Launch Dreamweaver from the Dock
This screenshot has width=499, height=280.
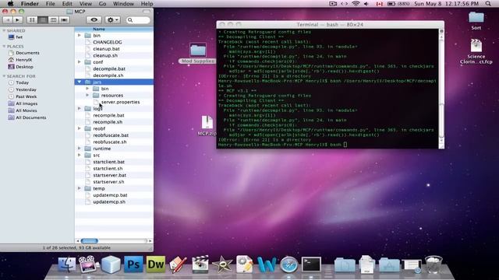tap(156, 264)
